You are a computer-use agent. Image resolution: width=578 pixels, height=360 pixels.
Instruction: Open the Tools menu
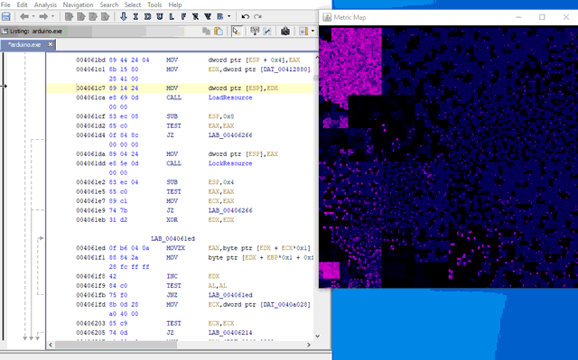point(154,5)
